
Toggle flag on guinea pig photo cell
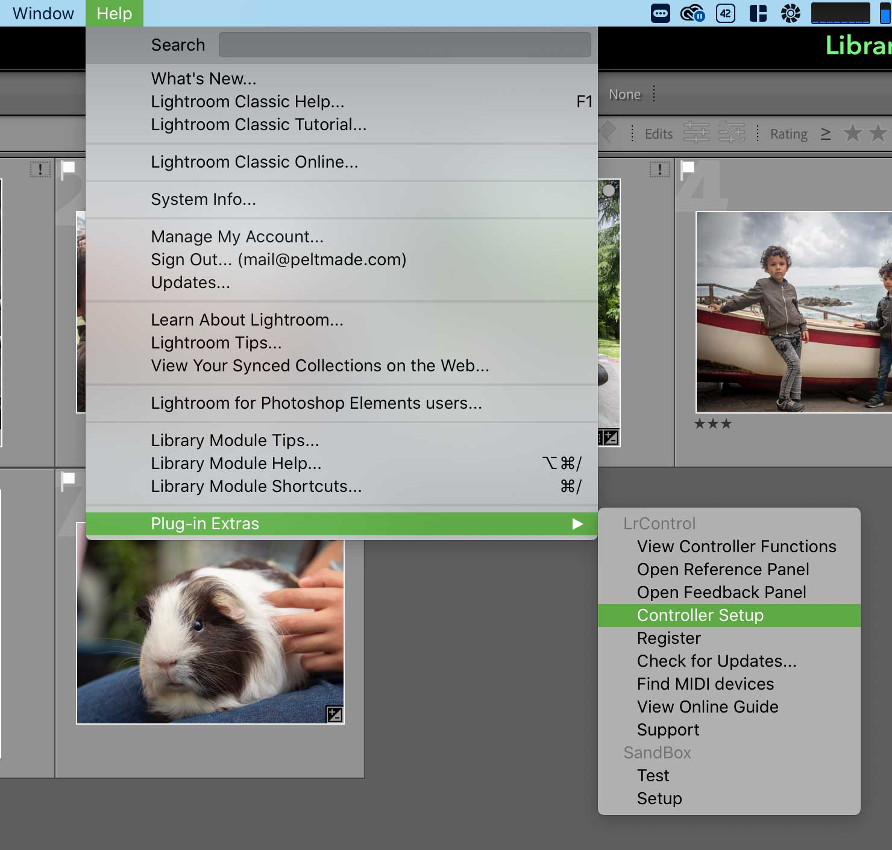[x=68, y=480]
